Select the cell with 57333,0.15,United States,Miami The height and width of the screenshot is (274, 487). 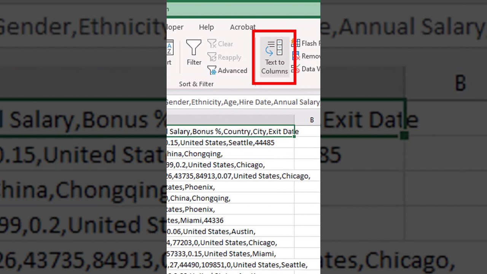(x=231, y=253)
